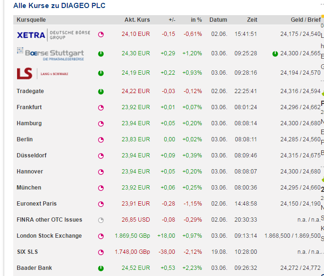Click the time value 15:41:51

click(x=246, y=34)
